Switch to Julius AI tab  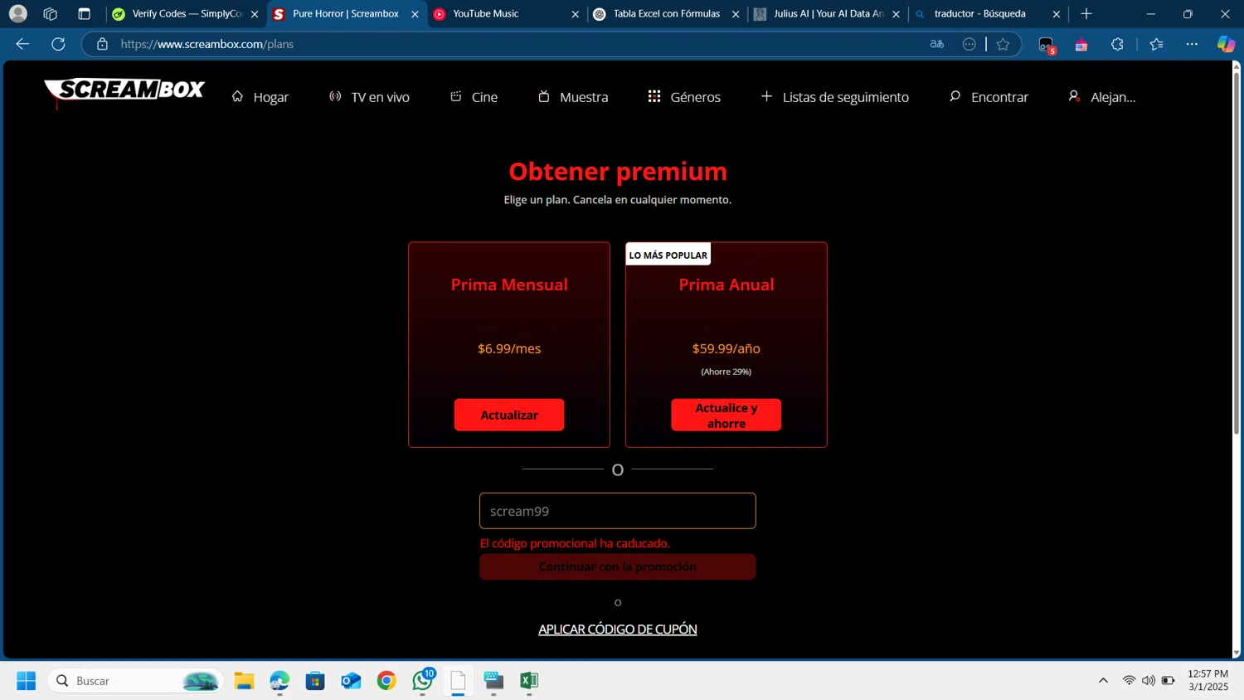point(827,14)
